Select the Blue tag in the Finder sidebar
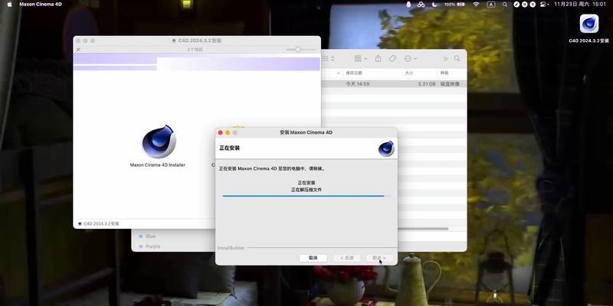This screenshot has height=306, width=613. coord(147,236)
